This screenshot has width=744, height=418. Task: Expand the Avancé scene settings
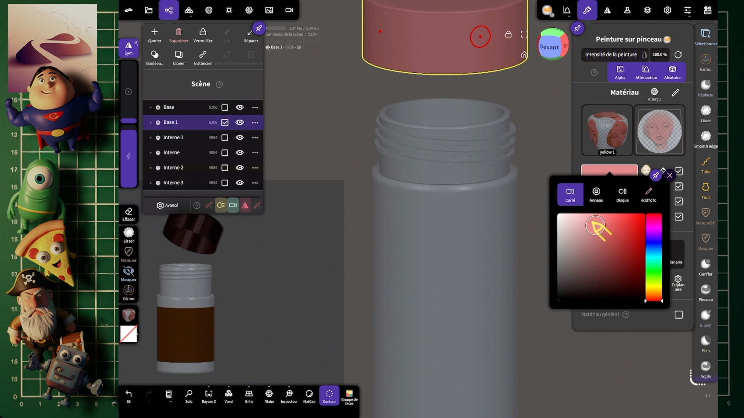(x=167, y=206)
